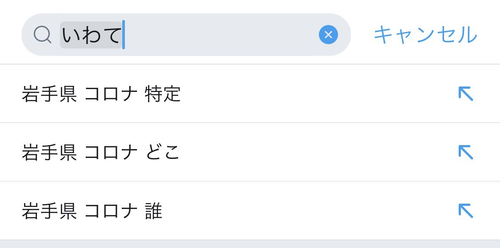Click the word 特定 in the first suggestion
The width and height of the screenshot is (500, 248).
coord(163,94)
